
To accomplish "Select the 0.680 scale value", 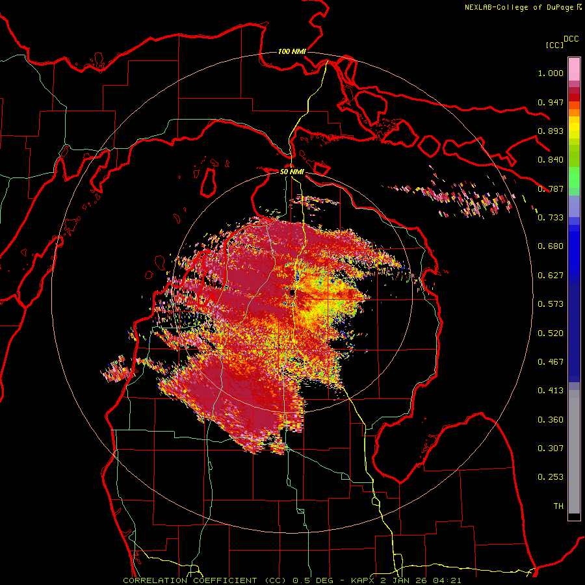I will click(551, 246).
